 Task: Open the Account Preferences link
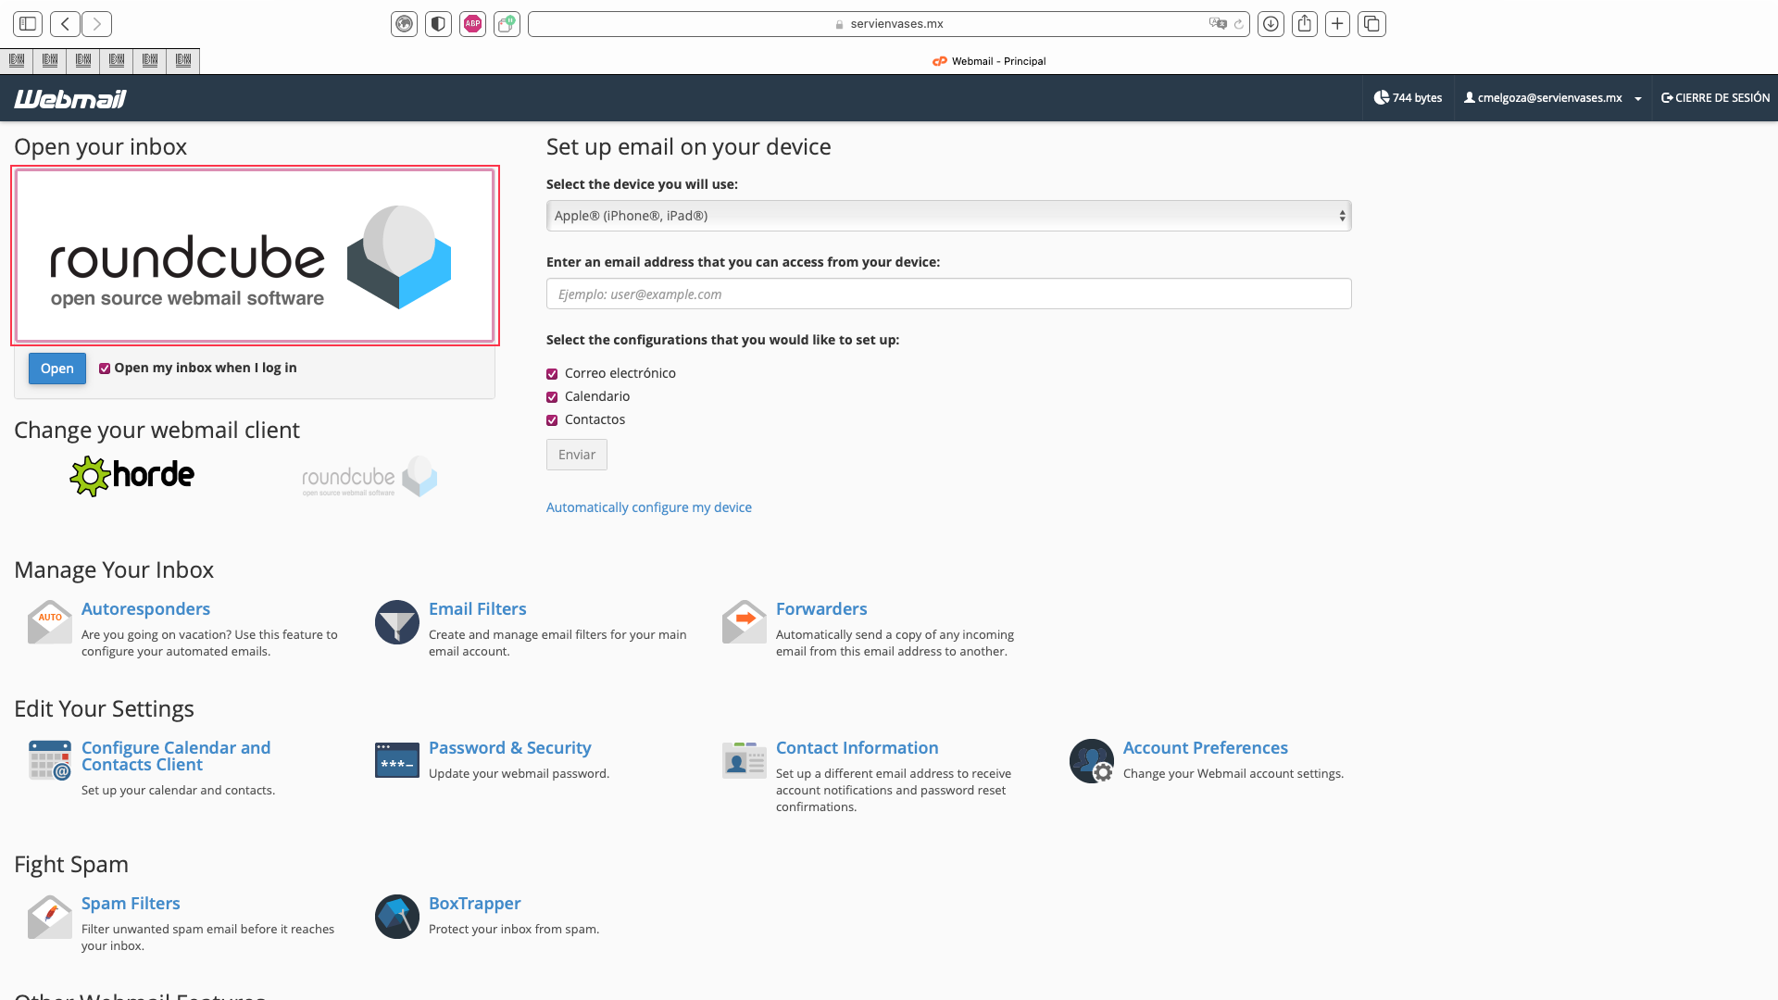[x=1206, y=748]
